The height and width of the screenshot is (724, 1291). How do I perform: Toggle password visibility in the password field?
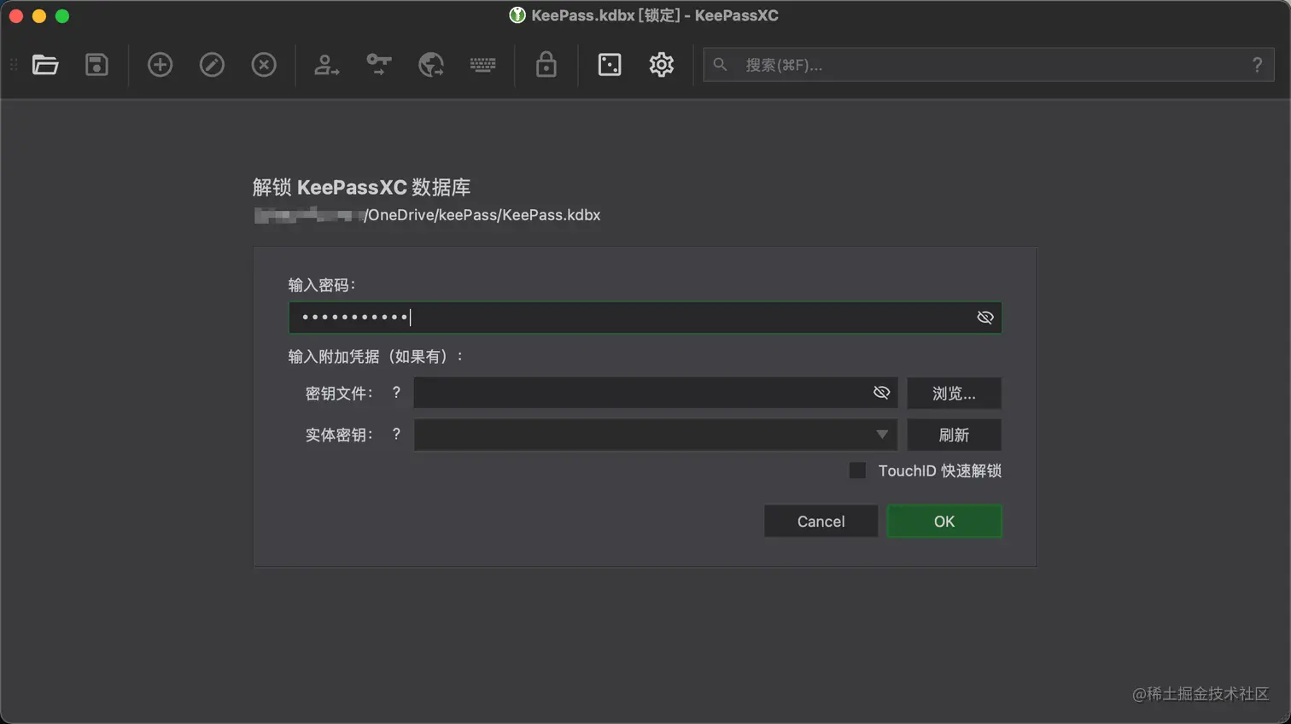pos(985,318)
